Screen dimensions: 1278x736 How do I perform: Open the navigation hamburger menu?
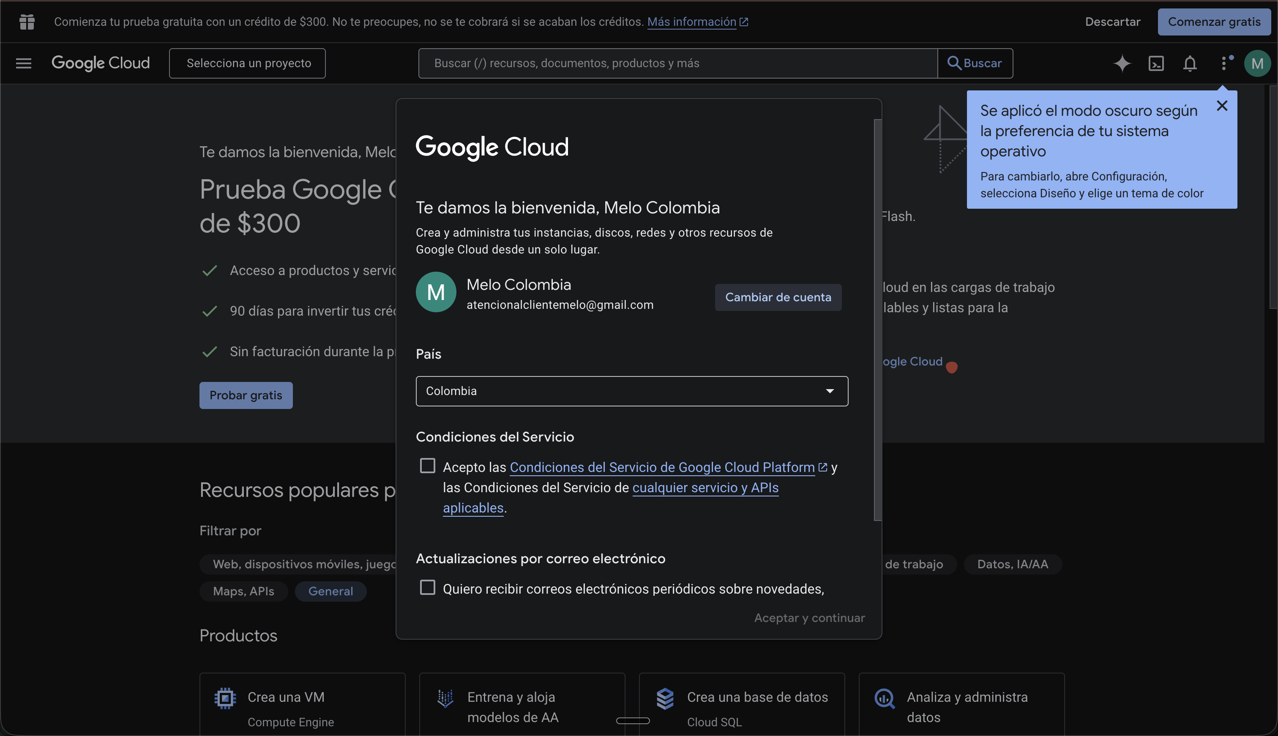[23, 63]
